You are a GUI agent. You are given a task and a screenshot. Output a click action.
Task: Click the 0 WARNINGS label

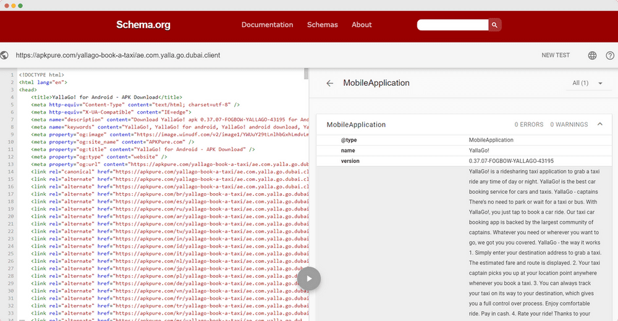pos(569,125)
